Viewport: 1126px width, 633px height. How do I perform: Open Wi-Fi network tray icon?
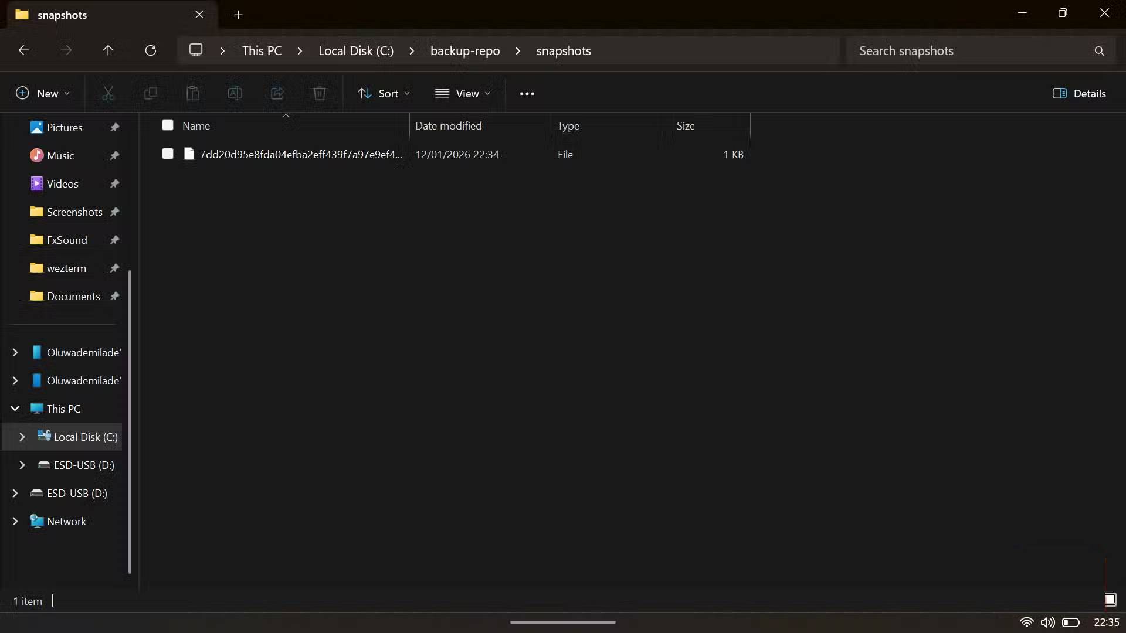pyautogui.click(x=1026, y=622)
